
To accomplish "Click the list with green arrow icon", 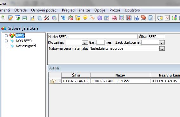I will [25, 18].
